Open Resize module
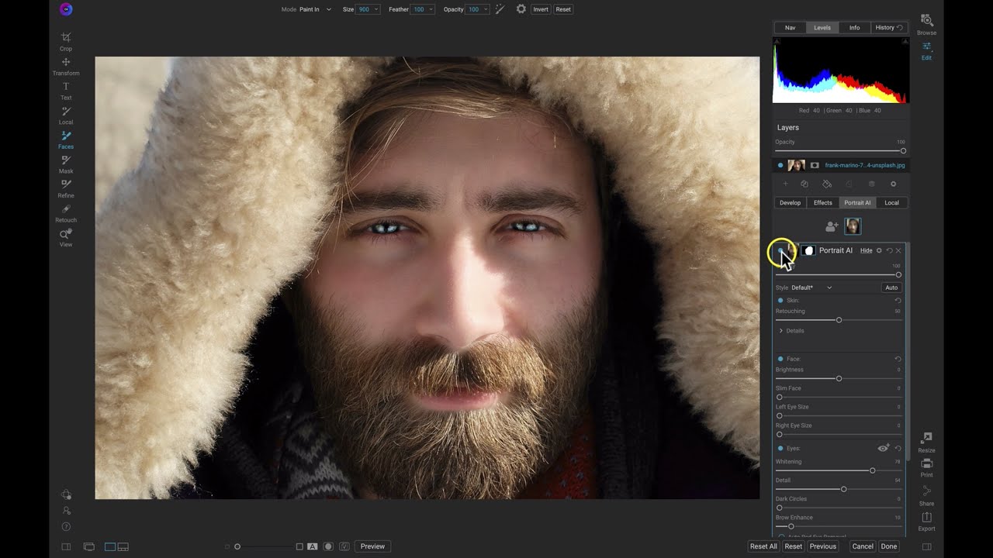 [x=926, y=443]
